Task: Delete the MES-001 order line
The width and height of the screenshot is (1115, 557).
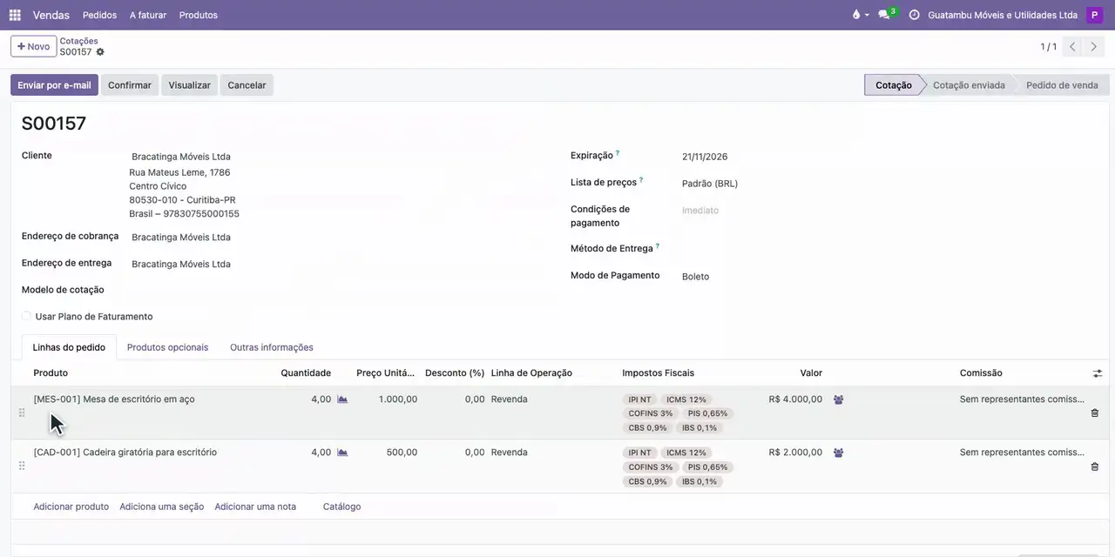Action: click(x=1095, y=413)
